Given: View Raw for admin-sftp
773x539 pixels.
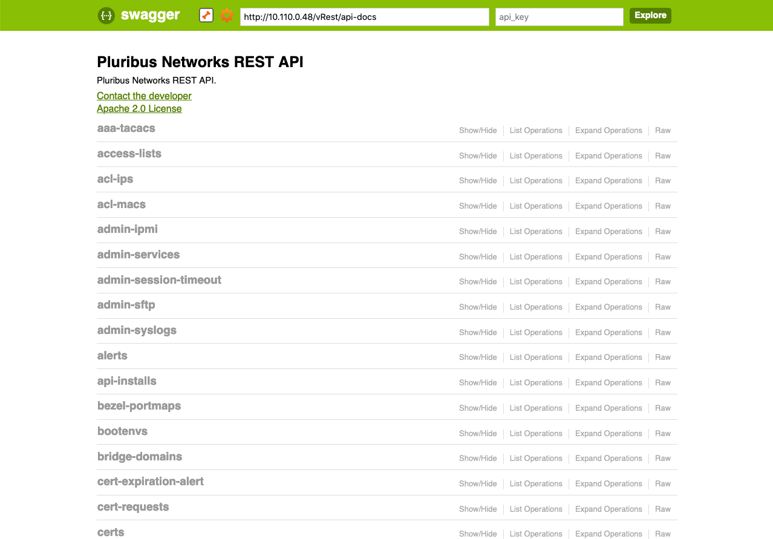Looking at the screenshot, I should tap(663, 307).
